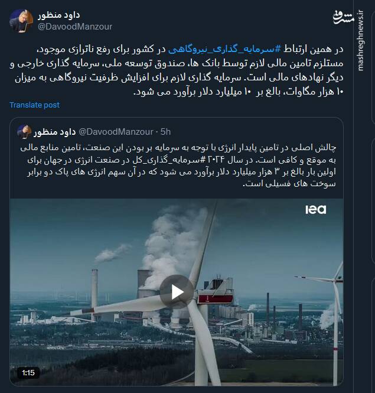Click the Translate post link
This screenshot has width=375, height=393.
(35, 105)
